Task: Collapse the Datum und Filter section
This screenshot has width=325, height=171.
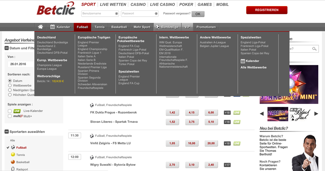Action: coord(7,48)
